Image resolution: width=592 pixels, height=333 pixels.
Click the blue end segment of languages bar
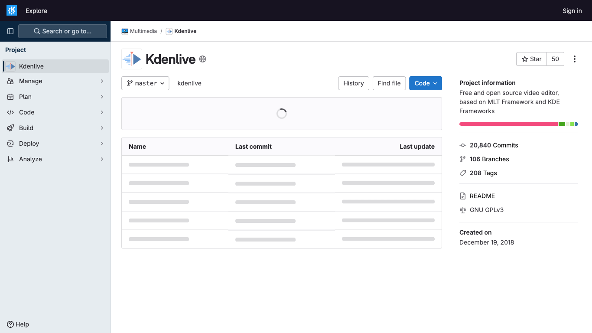[x=576, y=124]
